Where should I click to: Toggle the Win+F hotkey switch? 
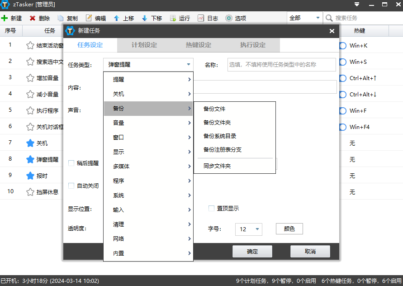click(x=342, y=110)
